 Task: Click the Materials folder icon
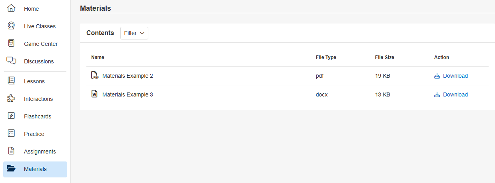(x=11, y=169)
